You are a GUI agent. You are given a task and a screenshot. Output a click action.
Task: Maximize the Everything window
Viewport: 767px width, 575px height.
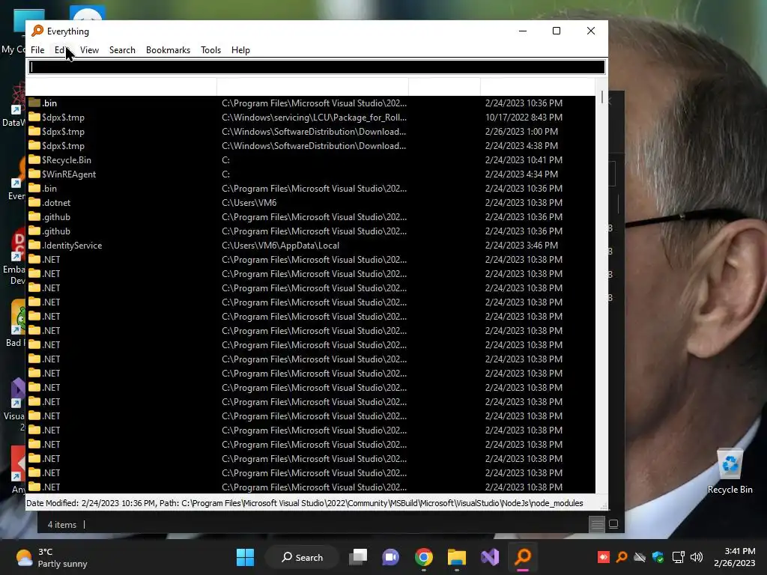(x=557, y=31)
